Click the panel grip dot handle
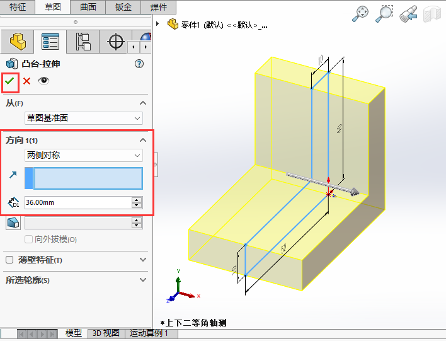 76,22
